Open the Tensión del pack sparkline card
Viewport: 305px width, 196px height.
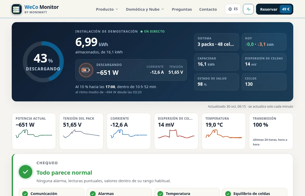81,131
